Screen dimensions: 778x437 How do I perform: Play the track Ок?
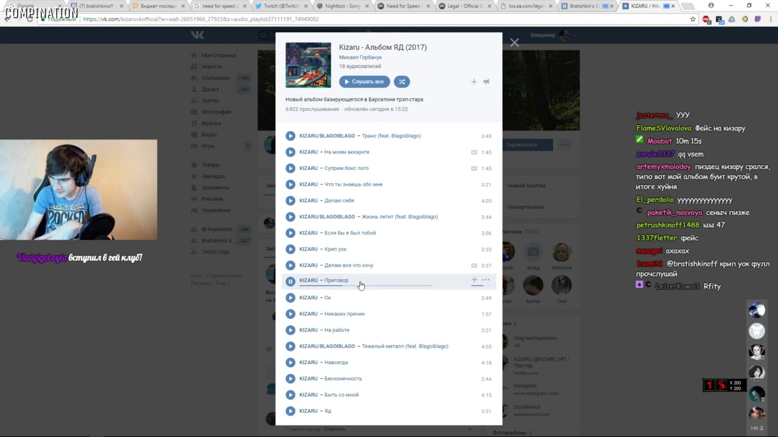pyautogui.click(x=291, y=298)
